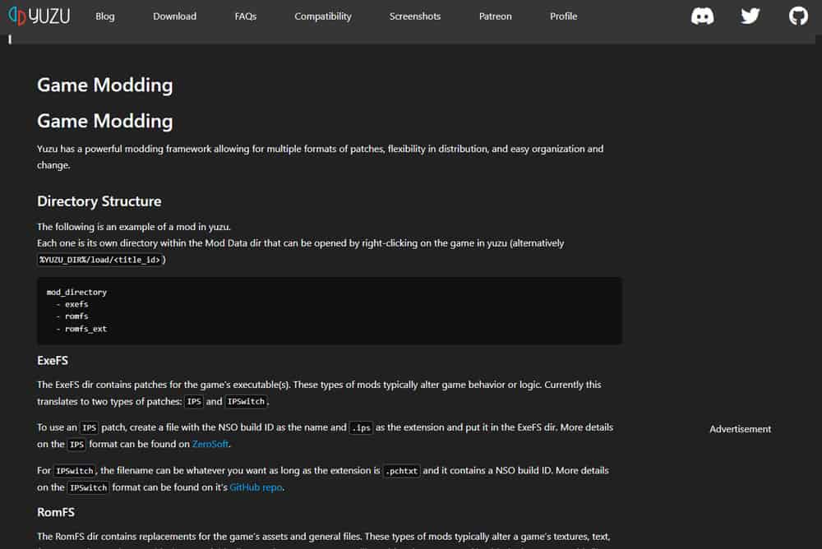This screenshot has height=549, width=822.
Task: Navigate to Compatibility
Action: (x=323, y=16)
